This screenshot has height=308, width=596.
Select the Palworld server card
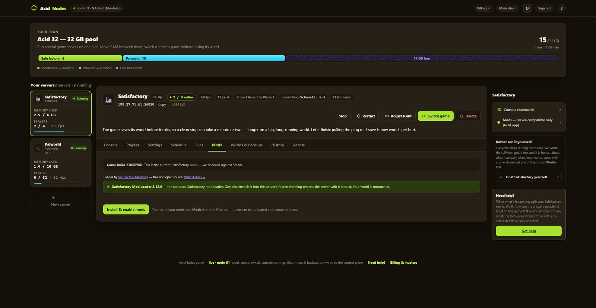pyautogui.click(x=61, y=163)
